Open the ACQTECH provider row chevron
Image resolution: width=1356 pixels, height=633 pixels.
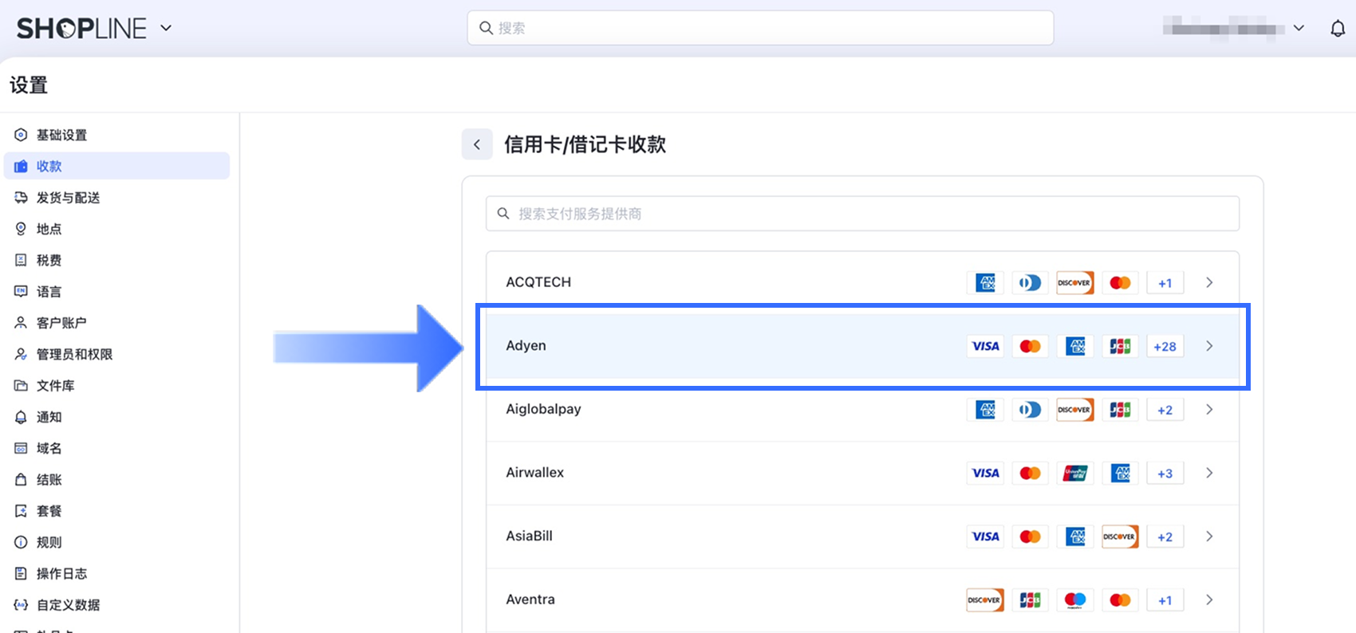(x=1209, y=282)
